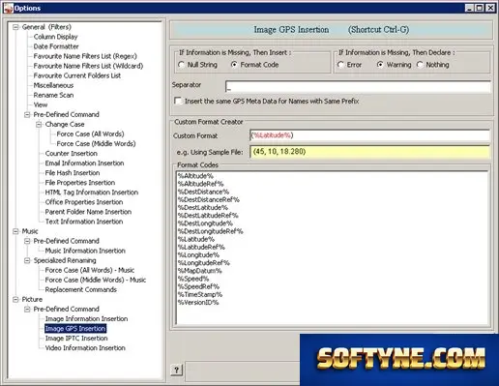Choose the Error radio option

click(340, 65)
